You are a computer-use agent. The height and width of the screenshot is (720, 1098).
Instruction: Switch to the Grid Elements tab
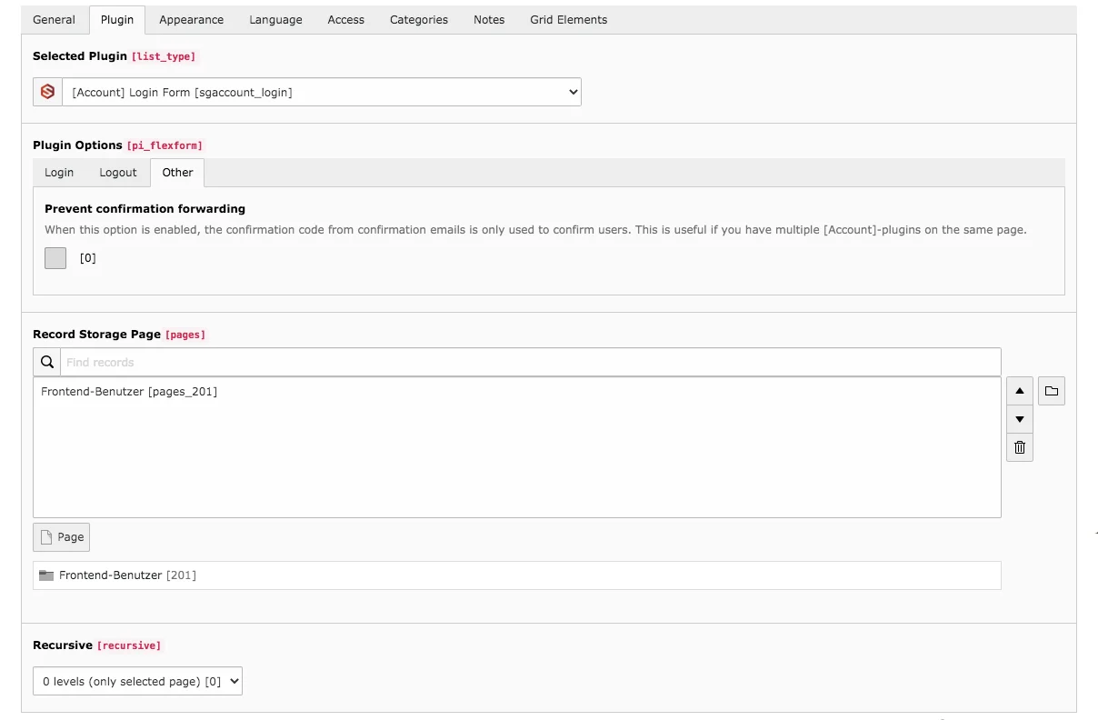pos(567,19)
